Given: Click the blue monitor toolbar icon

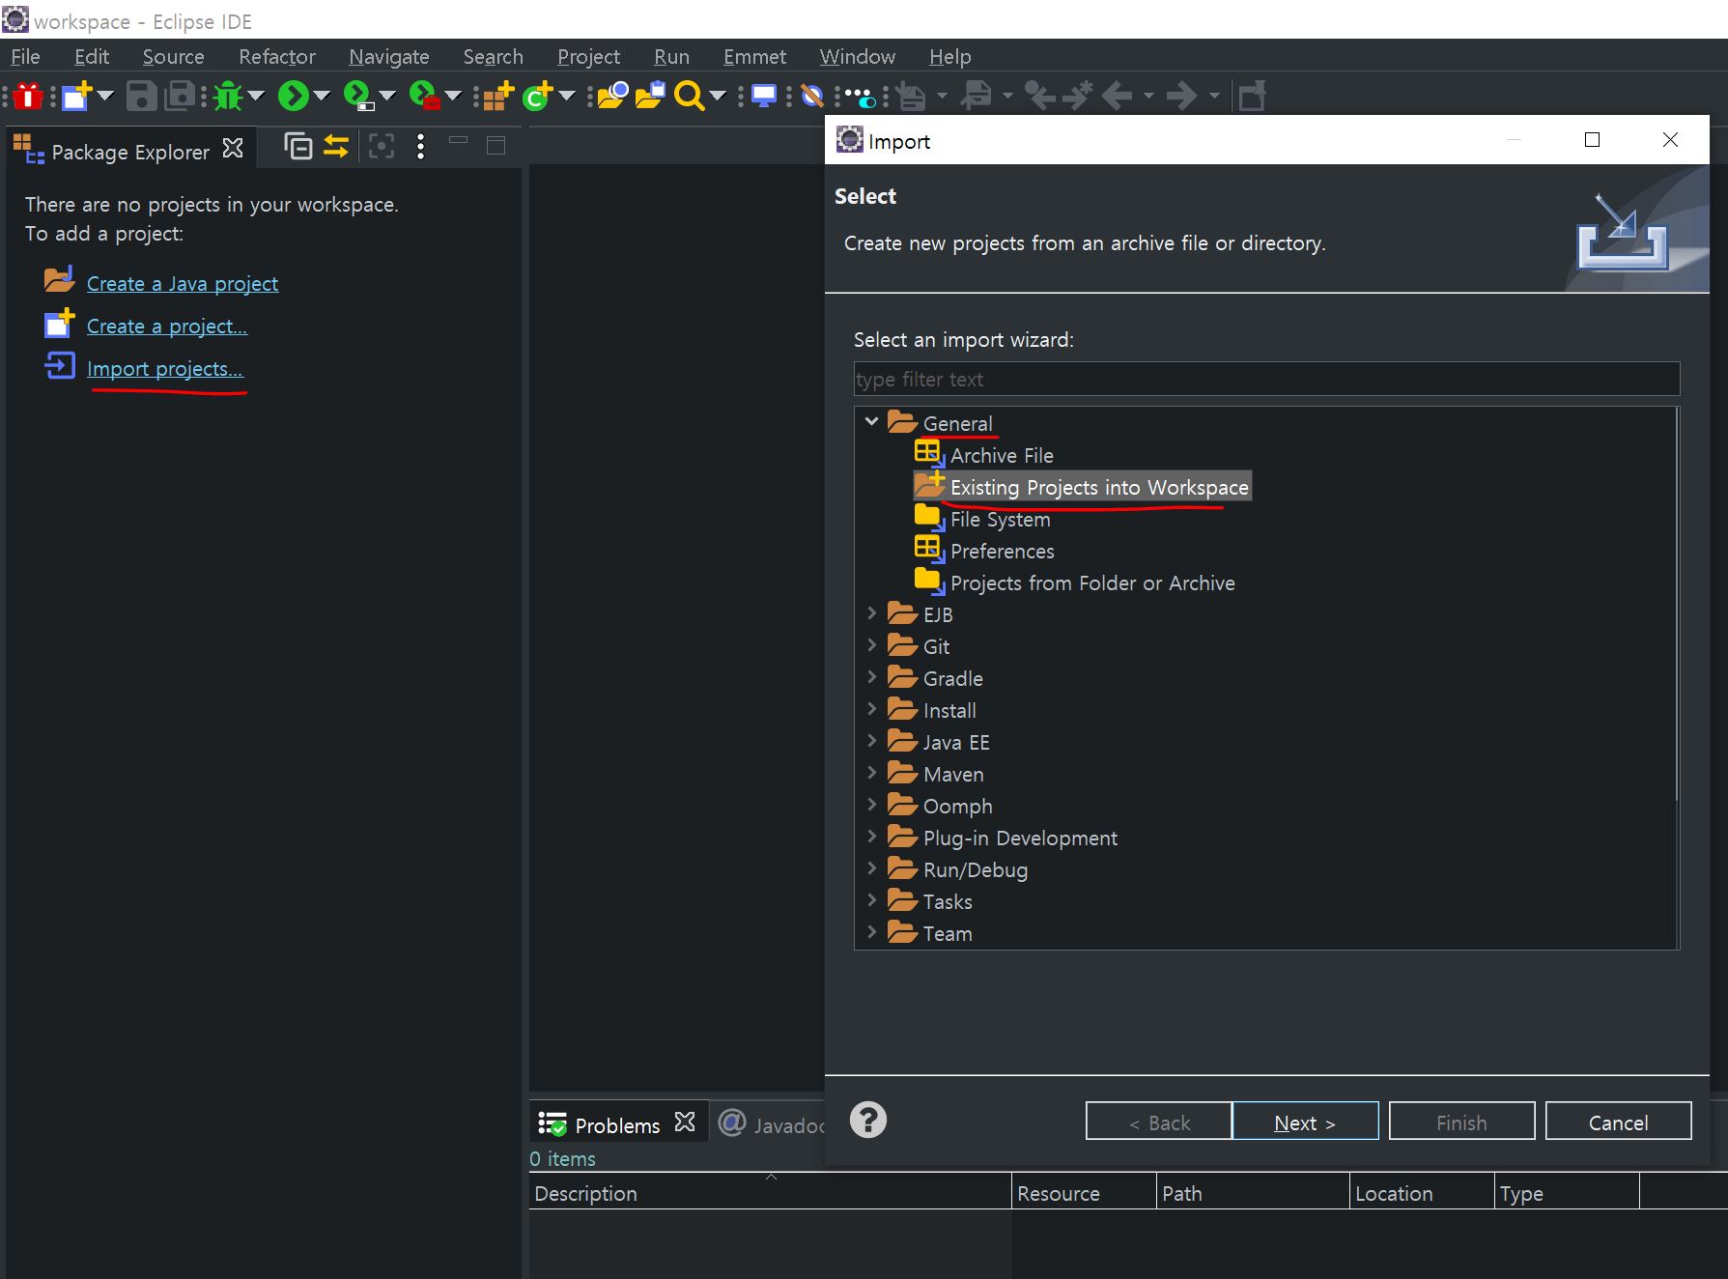Looking at the screenshot, I should pyautogui.click(x=764, y=96).
